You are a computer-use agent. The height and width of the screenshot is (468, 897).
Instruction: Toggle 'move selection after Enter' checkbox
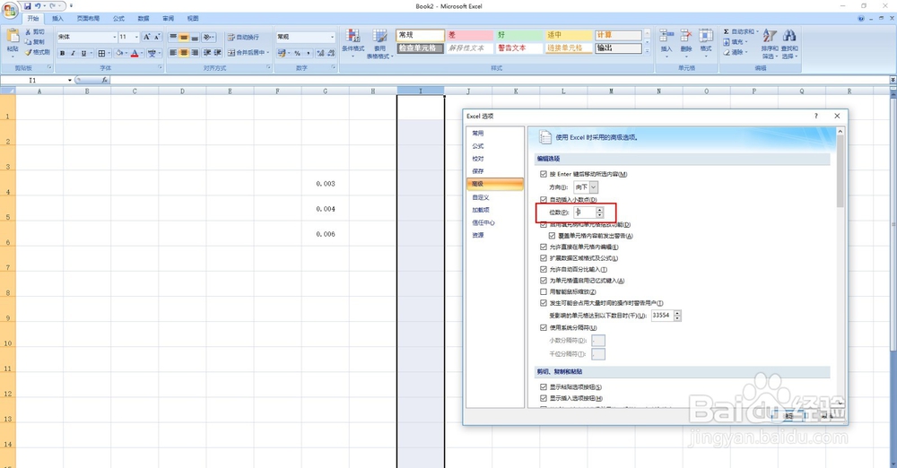click(x=544, y=174)
